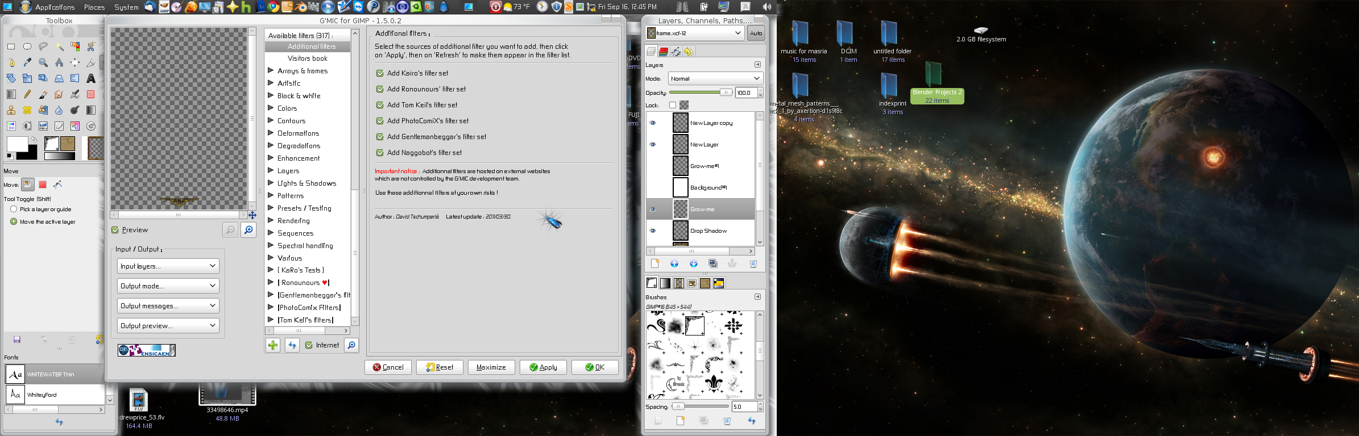Open the frame.xcf-12 image selector dropdown
The height and width of the screenshot is (436, 1359).
(x=695, y=33)
